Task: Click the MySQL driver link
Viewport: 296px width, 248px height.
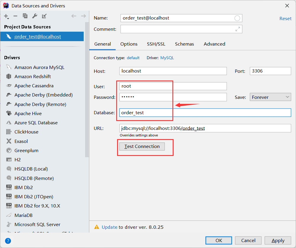Action: tap(167, 58)
